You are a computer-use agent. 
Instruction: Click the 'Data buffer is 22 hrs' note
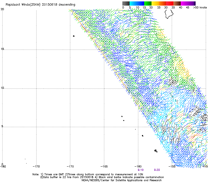[x=102, y=177]
